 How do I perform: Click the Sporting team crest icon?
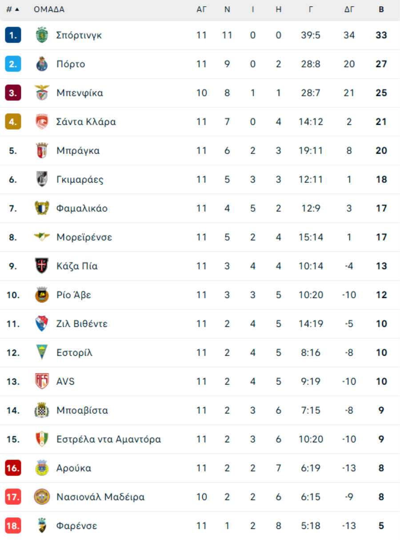(x=42, y=35)
